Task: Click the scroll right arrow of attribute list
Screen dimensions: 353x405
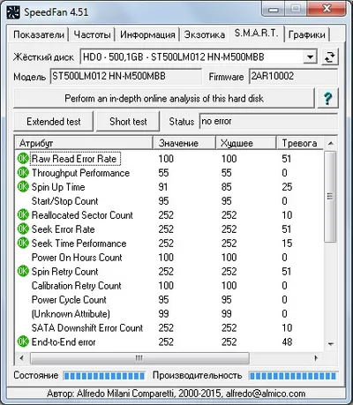Action: 316,358
